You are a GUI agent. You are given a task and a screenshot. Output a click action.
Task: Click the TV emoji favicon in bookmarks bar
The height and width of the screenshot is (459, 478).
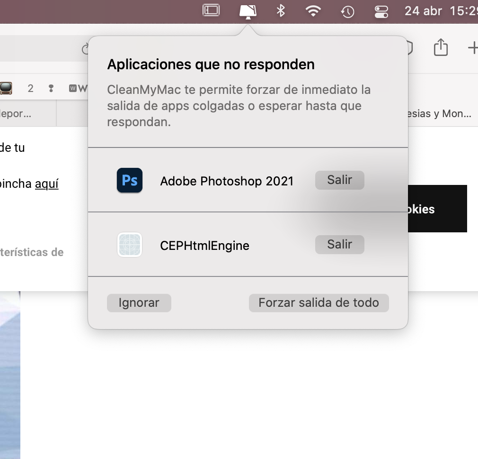(7, 88)
